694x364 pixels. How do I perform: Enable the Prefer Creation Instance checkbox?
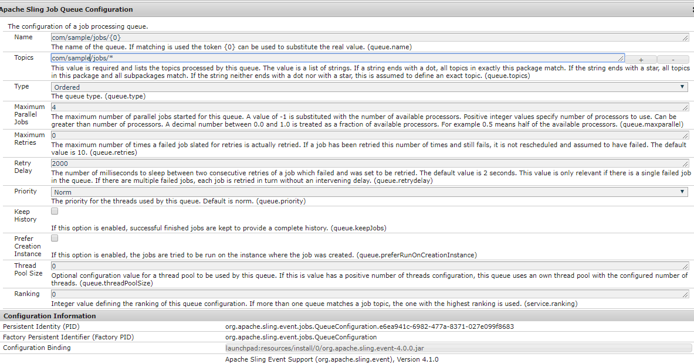pyautogui.click(x=54, y=237)
